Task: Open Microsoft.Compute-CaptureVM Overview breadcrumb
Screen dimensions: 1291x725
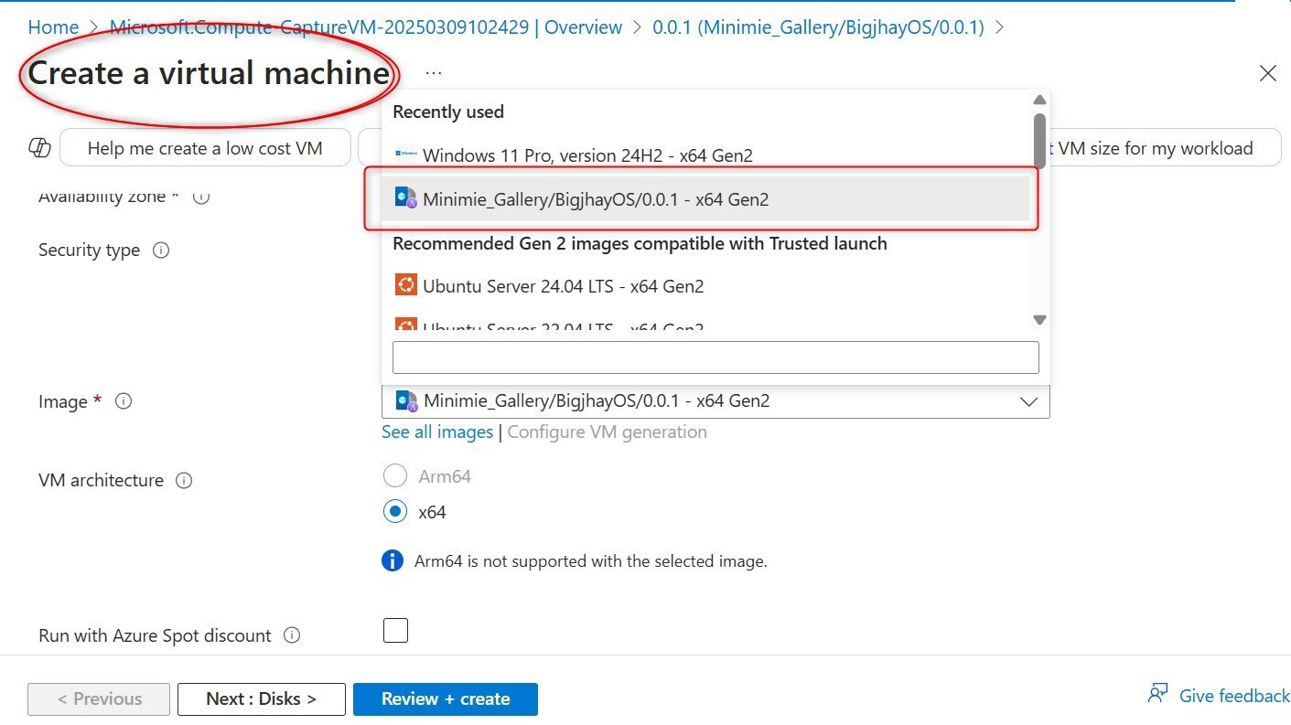Action: (x=366, y=27)
